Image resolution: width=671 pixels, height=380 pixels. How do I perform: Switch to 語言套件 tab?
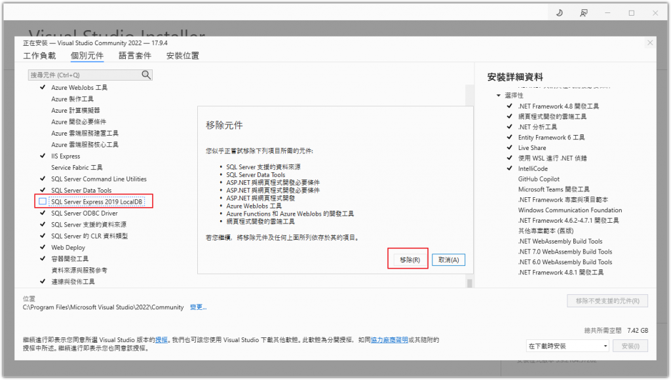(x=135, y=56)
